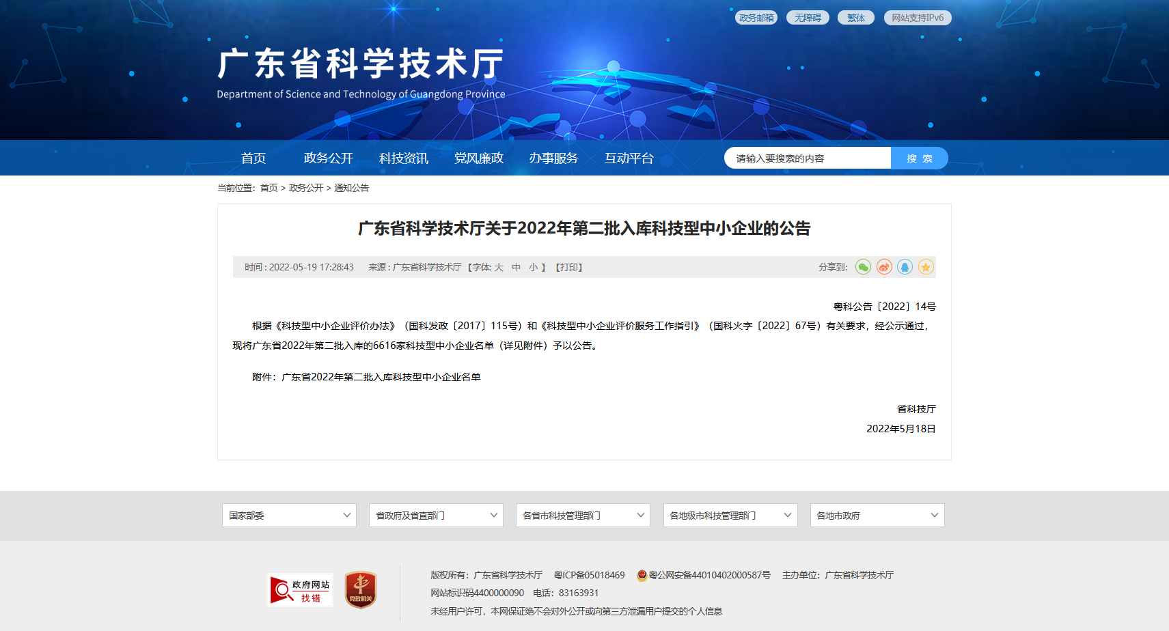Image resolution: width=1169 pixels, height=631 pixels.
Task: Switch to the 互动平台 section
Action: 629,158
